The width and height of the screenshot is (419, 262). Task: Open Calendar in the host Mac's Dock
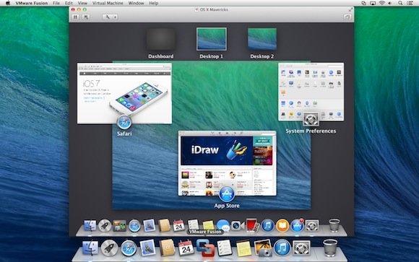pos(186,248)
